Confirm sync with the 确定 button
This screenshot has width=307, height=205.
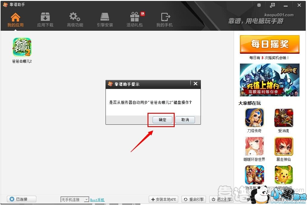tap(162, 120)
